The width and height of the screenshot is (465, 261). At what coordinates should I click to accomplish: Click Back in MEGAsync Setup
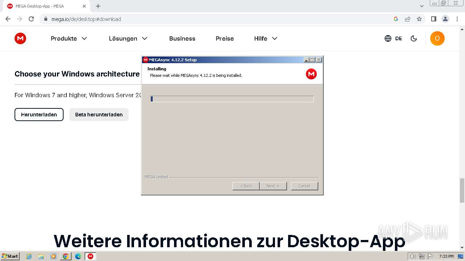pyautogui.click(x=246, y=186)
